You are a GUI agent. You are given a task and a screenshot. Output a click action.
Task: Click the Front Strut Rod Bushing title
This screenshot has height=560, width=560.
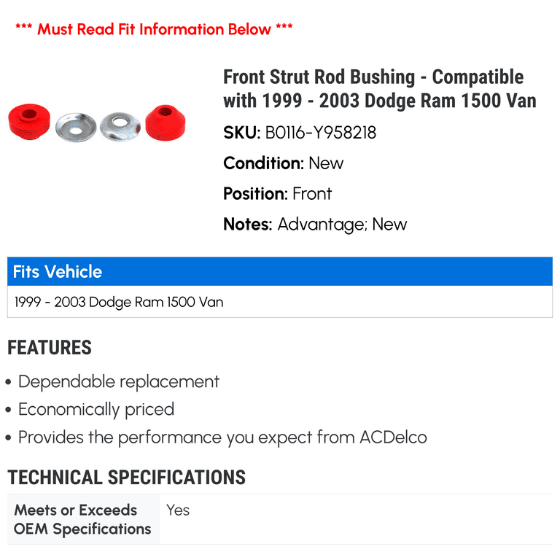tap(380, 88)
